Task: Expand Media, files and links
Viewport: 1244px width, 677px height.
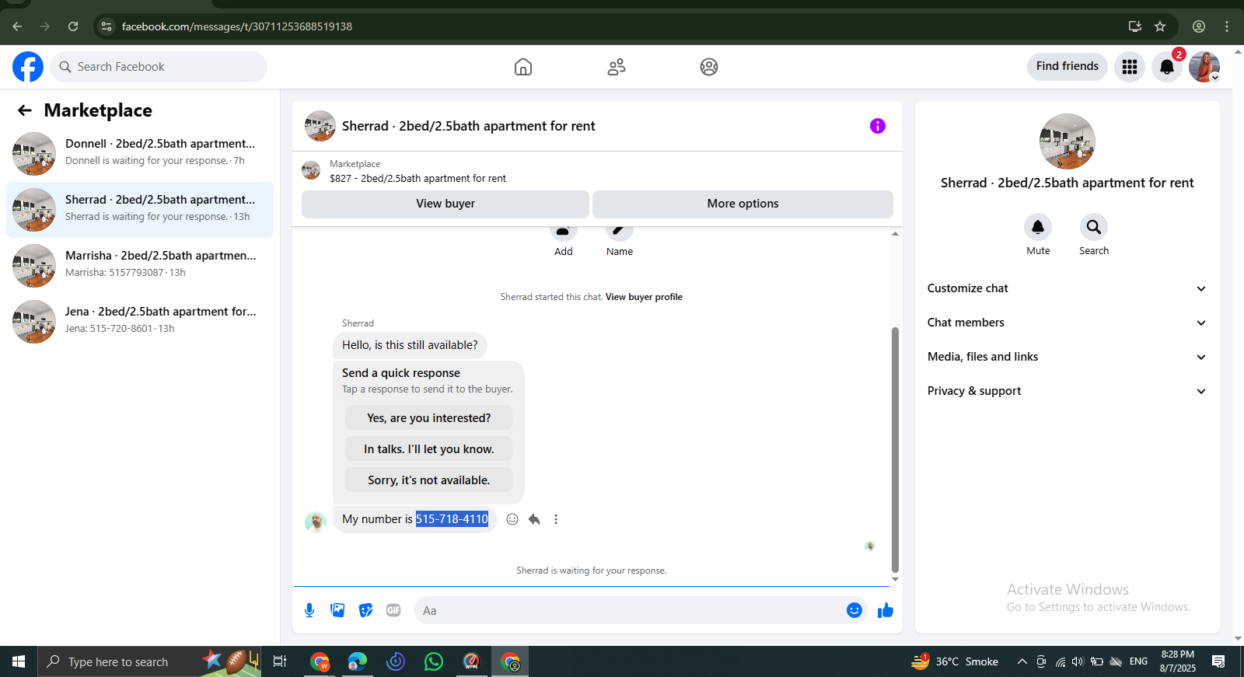Action: point(1067,357)
